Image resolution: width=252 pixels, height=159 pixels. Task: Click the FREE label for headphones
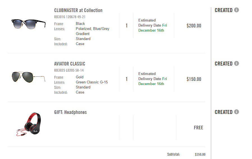click(x=198, y=128)
